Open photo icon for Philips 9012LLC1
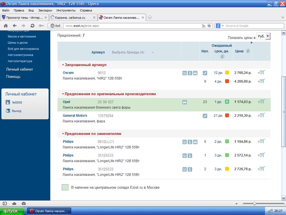The height and width of the screenshot is (215, 286). pos(185,142)
